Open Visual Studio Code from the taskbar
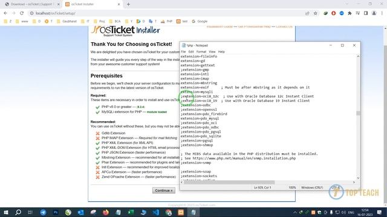Viewport: 387px width, 217px height. click(156, 212)
